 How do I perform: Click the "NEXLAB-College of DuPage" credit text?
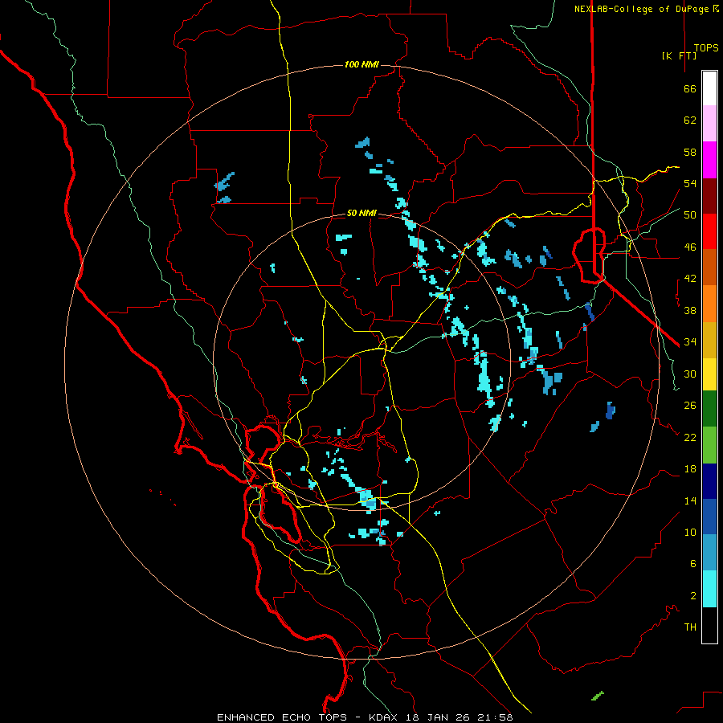641,9
